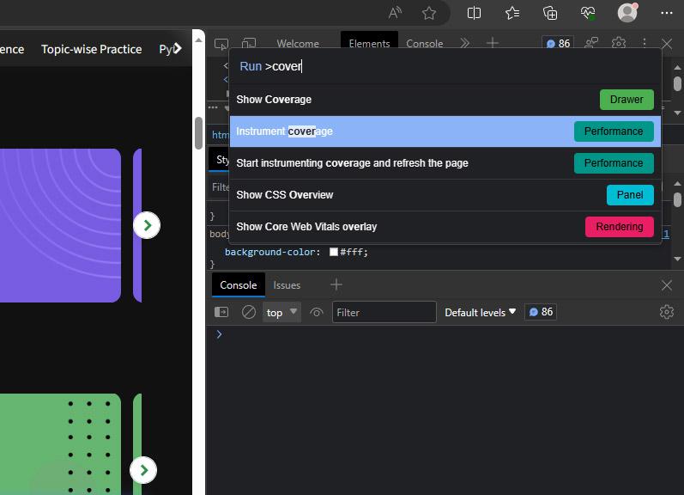
Task: Click the Read Aloud icon in address bar
Action: [395, 13]
